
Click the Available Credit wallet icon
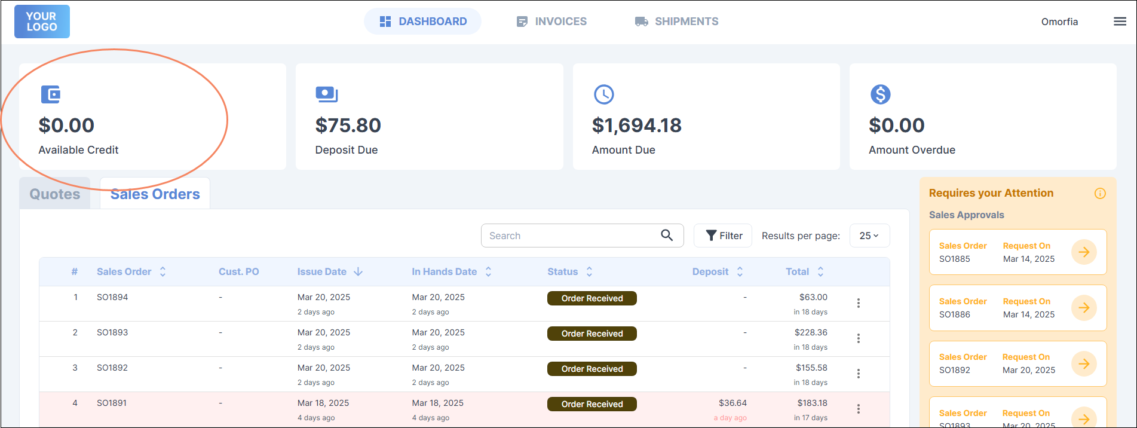50,94
